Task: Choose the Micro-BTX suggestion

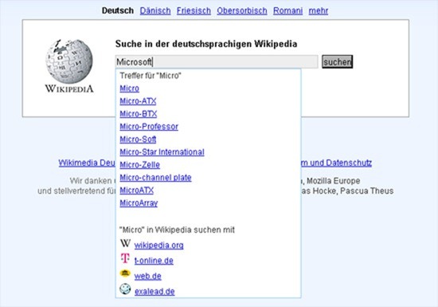Action: coord(139,114)
